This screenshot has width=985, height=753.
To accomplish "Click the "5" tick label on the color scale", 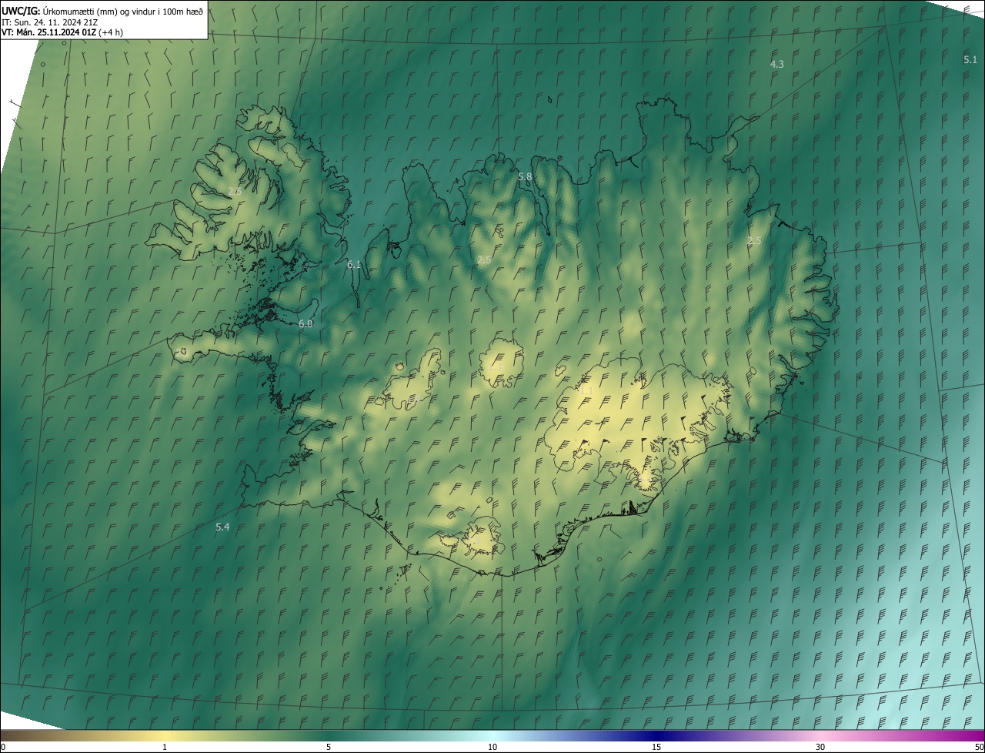I will pos(329,747).
